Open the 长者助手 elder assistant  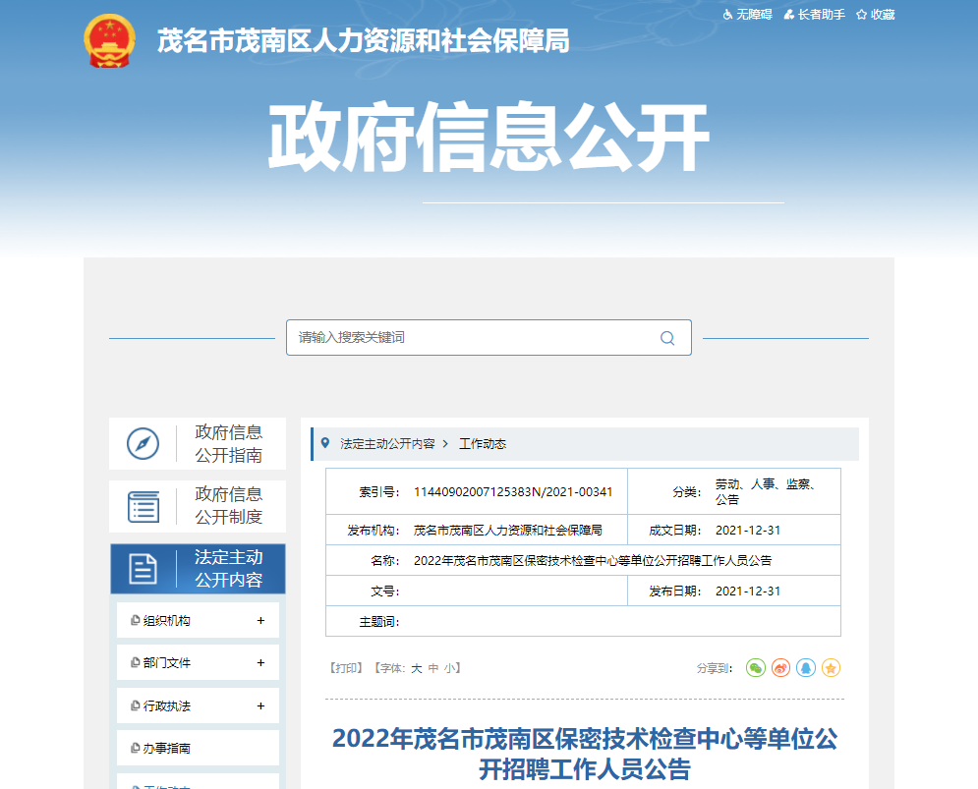(815, 15)
